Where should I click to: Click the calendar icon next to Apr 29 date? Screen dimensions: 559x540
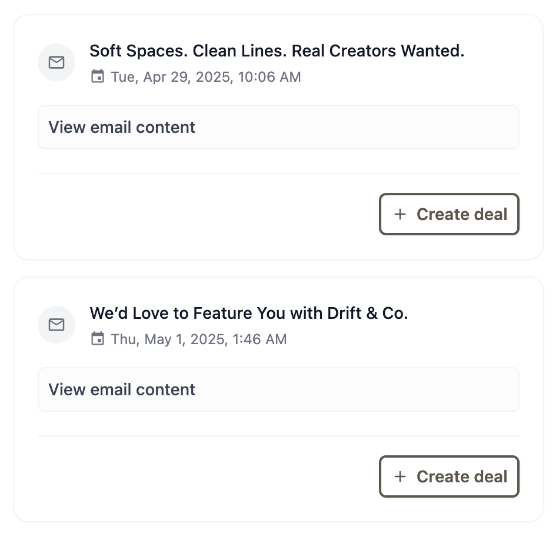coord(98,76)
